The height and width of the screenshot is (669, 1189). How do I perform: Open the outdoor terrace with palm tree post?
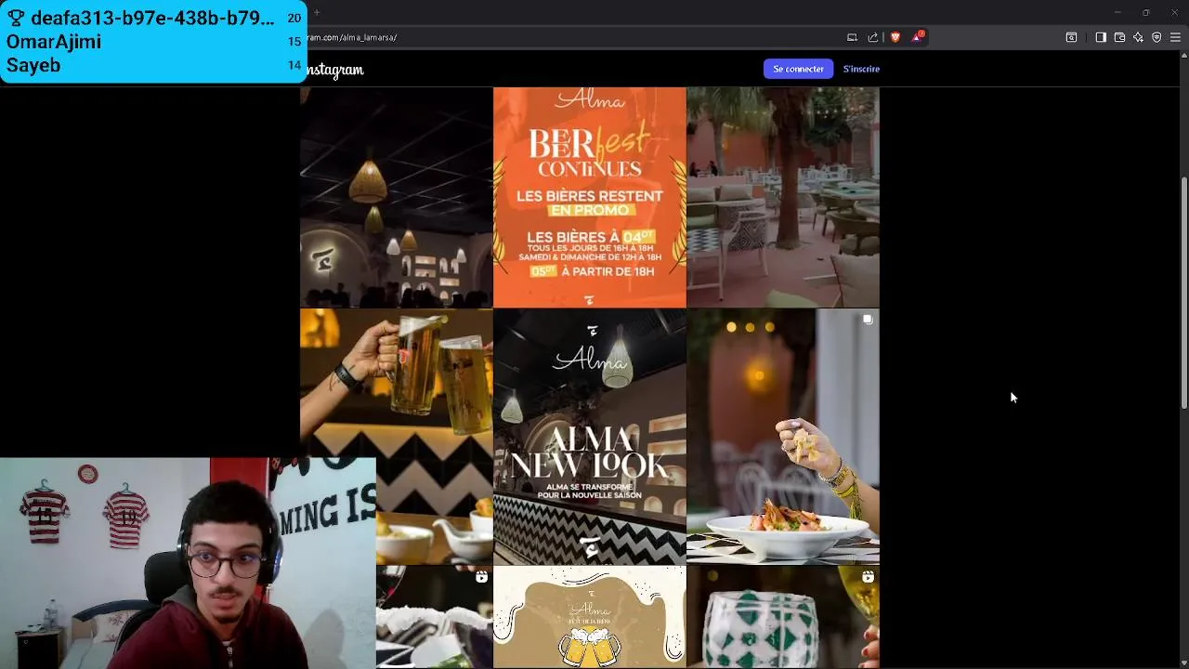pos(783,197)
